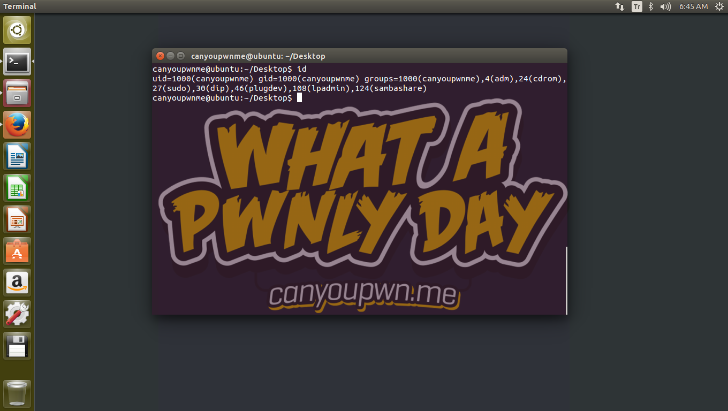Launch LibreOffice Impress

click(x=17, y=219)
